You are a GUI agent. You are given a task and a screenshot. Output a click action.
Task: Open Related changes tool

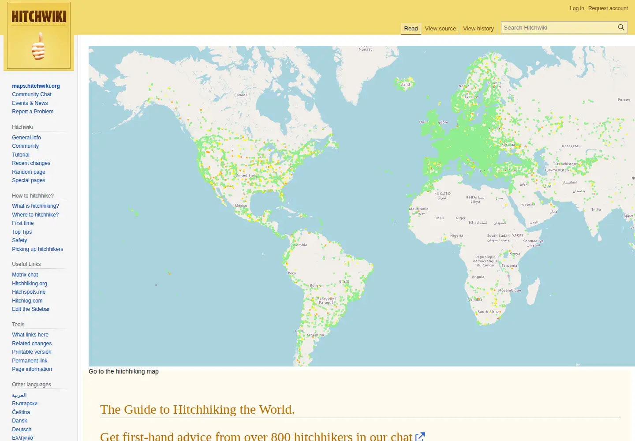(x=32, y=344)
